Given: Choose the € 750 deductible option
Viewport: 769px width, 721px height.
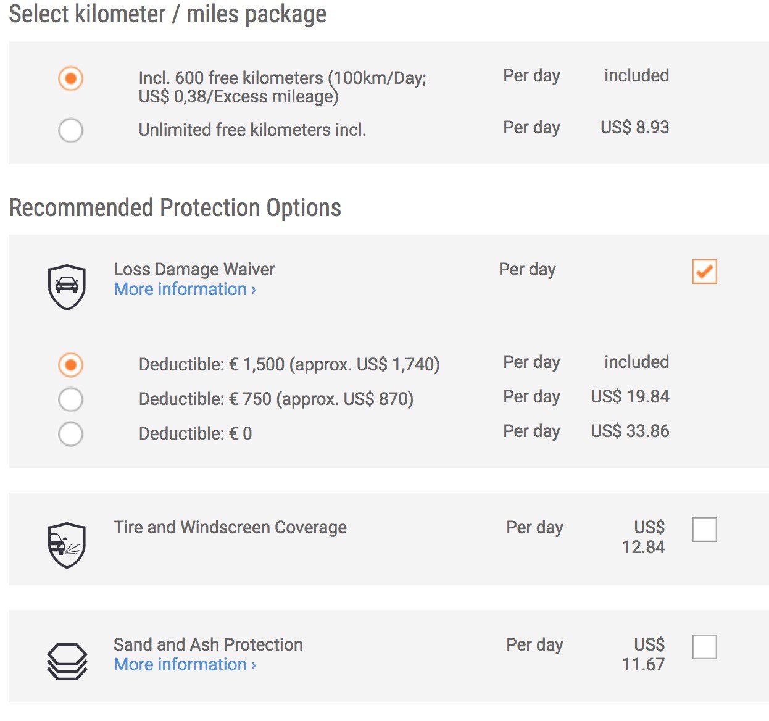Looking at the screenshot, I should click(x=70, y=399).
